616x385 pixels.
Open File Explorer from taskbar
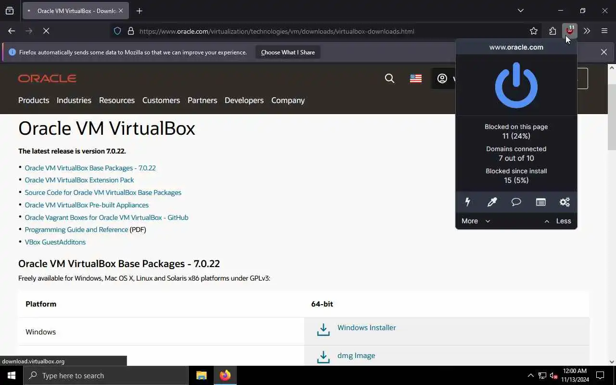201,375
